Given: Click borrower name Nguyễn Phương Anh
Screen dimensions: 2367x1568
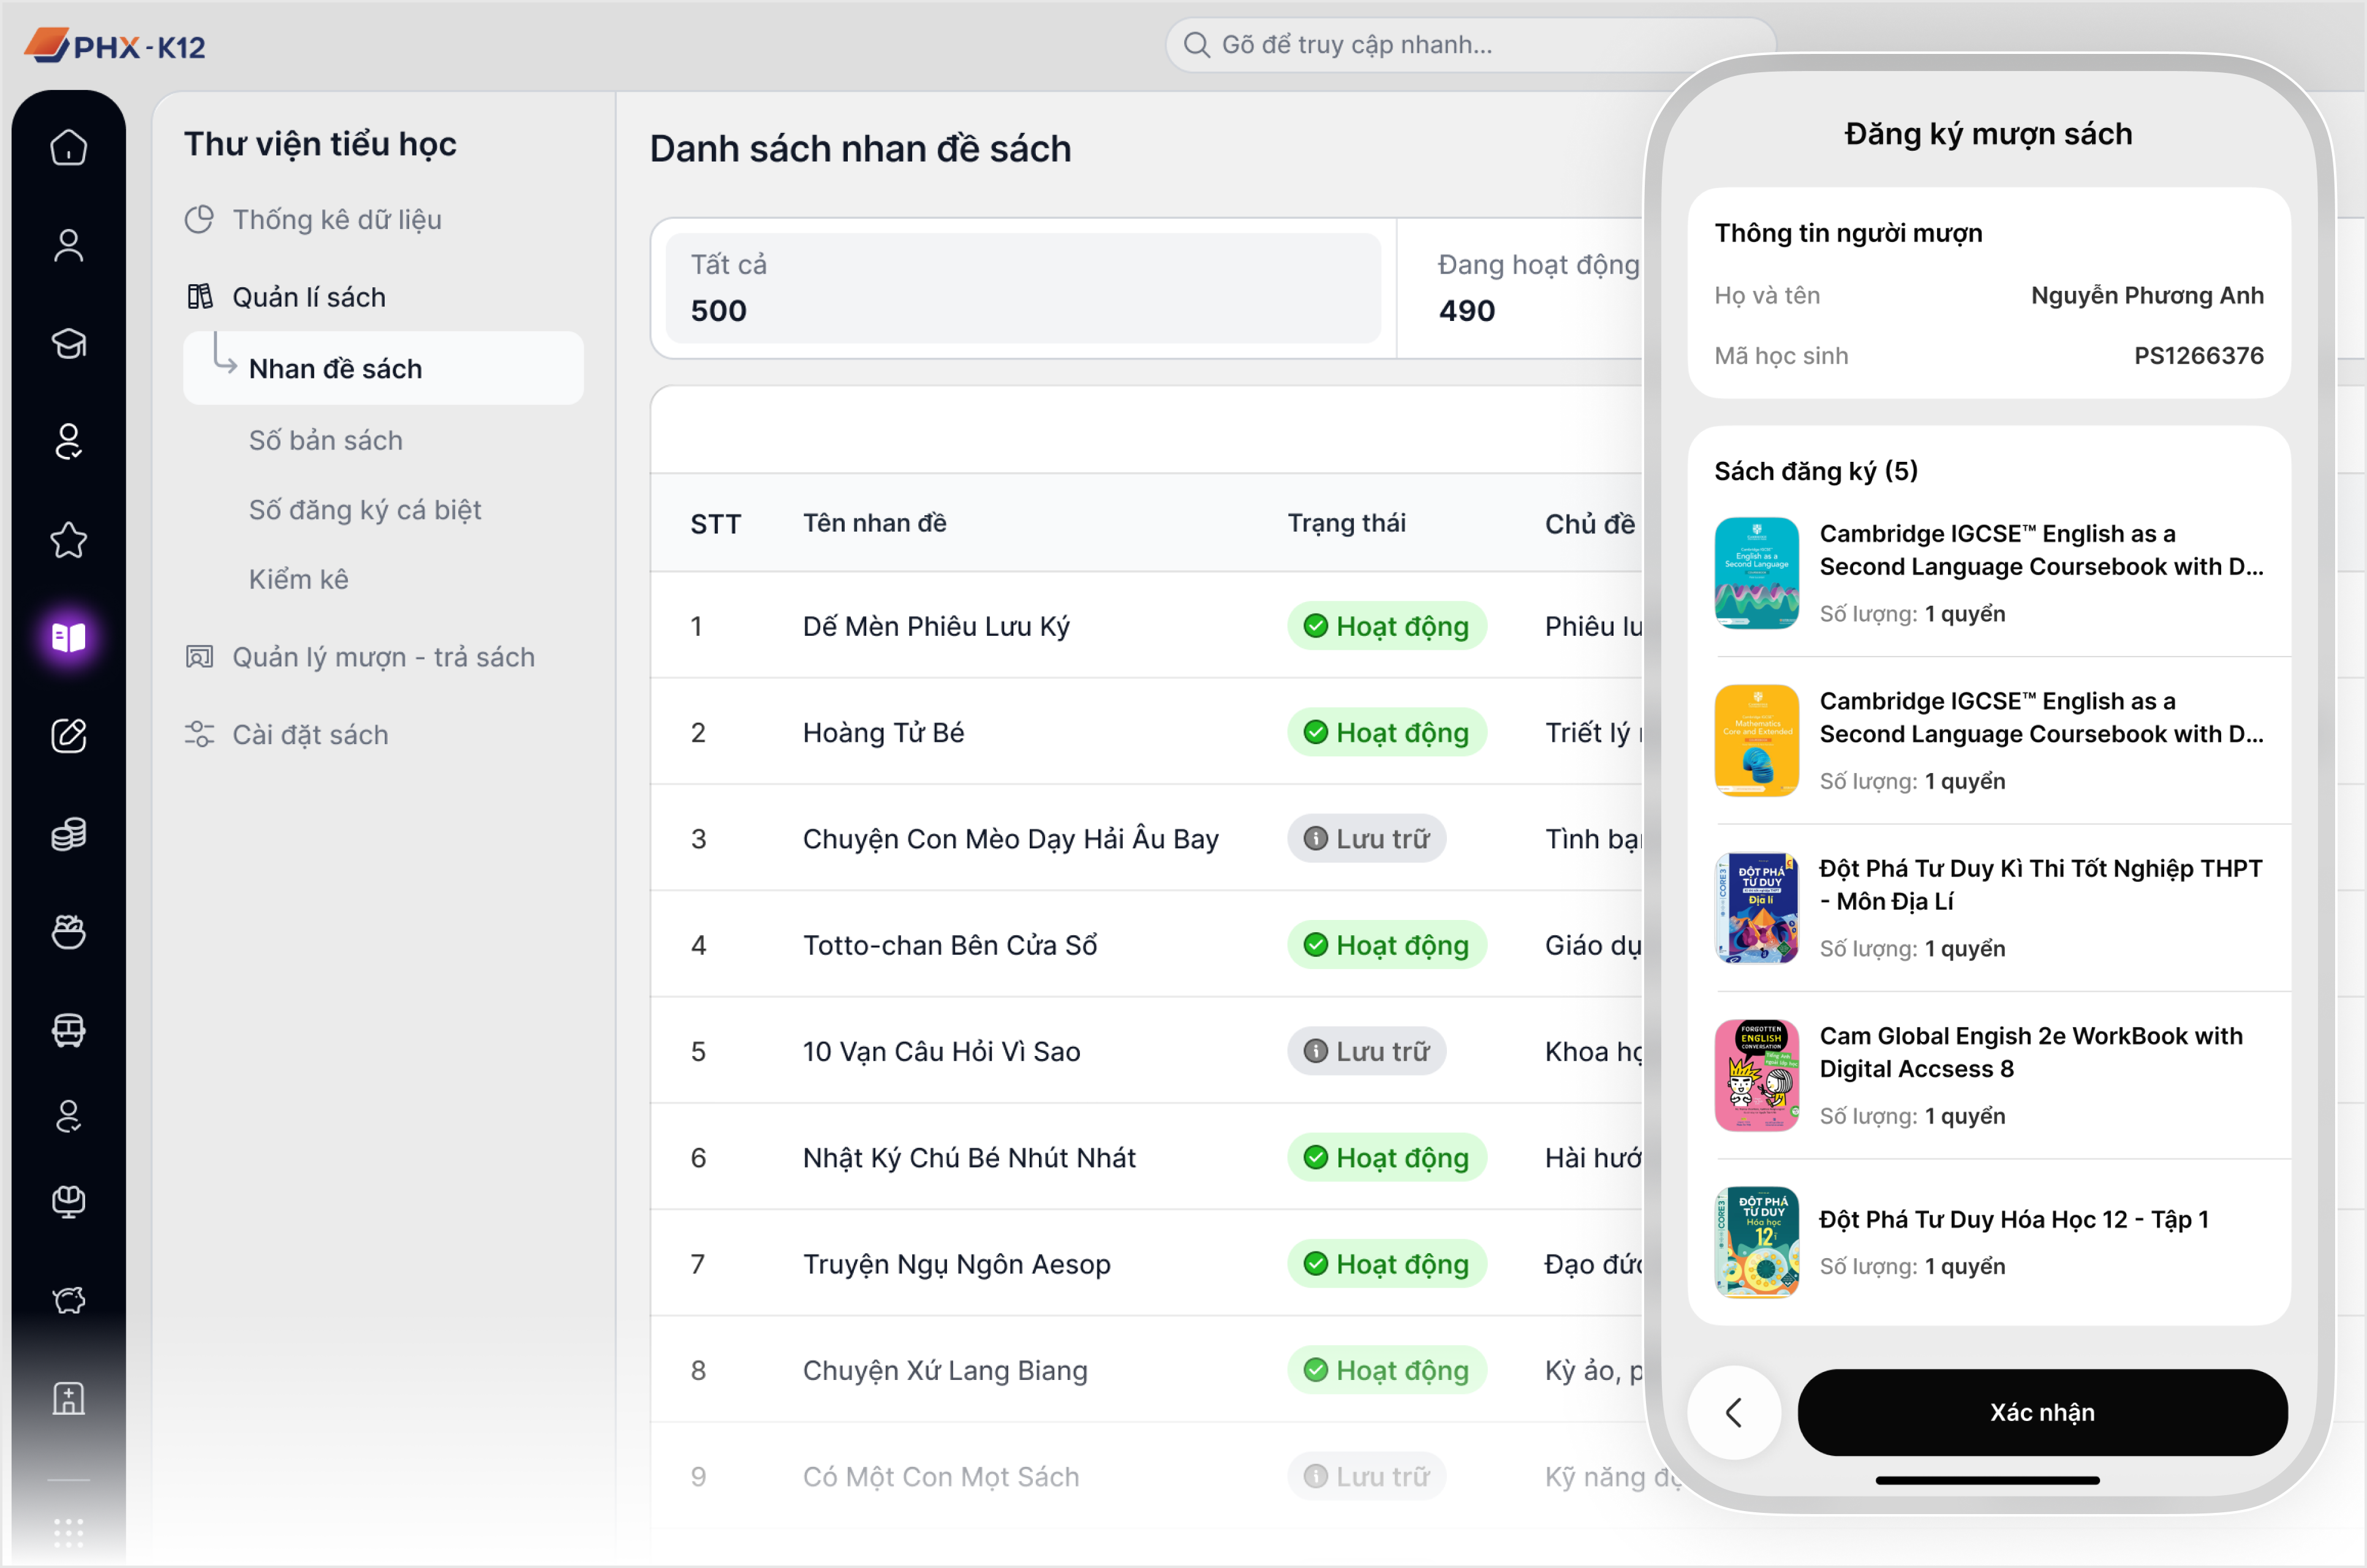Looking at the screenshot, I should point(2147,295).
